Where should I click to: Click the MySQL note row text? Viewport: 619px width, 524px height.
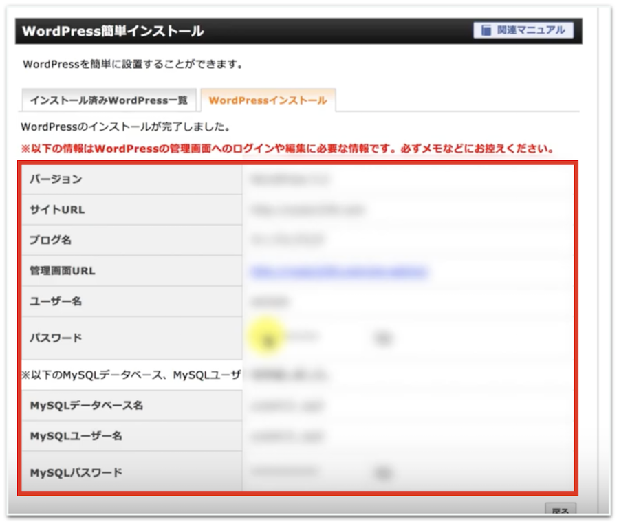click(131, 375)
